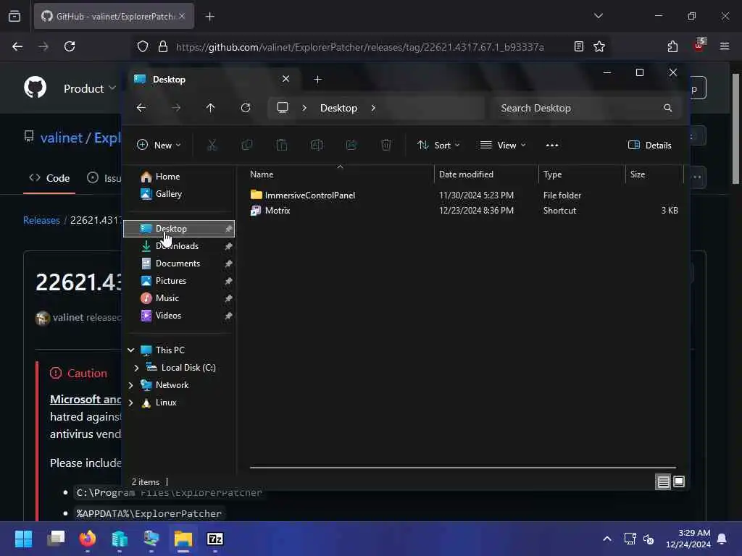Open Firefox extensions puzzle icon
The width and height of the screenshot is (742, 556).
point(672,46)
